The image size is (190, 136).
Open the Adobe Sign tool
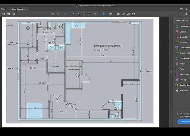[182, 74]
